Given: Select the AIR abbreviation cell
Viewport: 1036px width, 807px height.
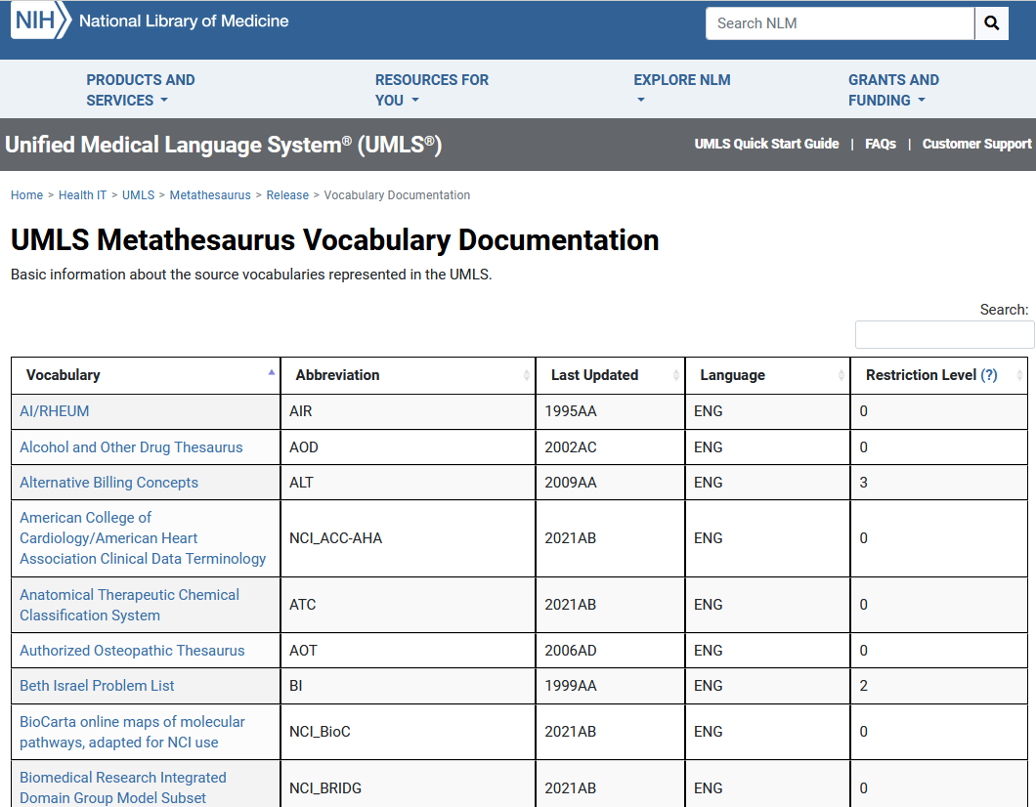Looking at the screenshot, I should coord(408,411).
